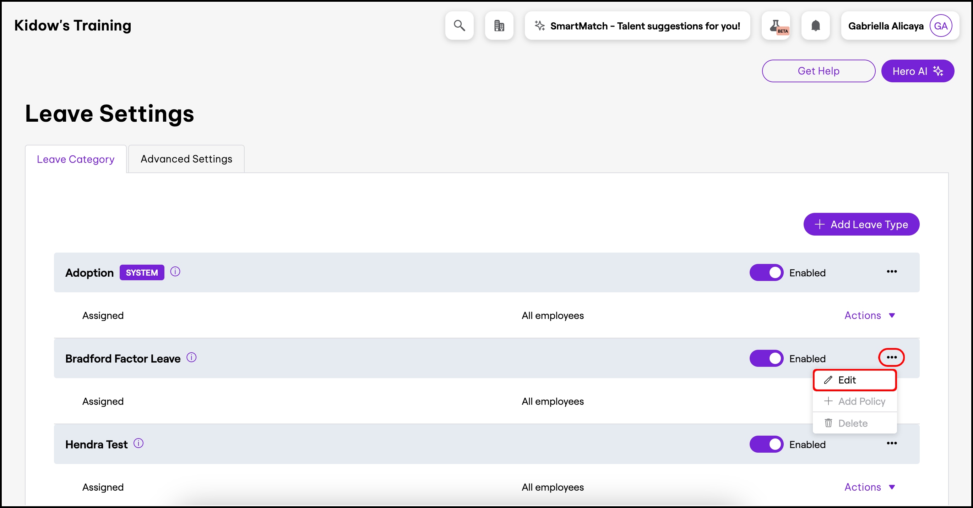
Task: Open the three-dot menu for Adoption
Action: point(891,272)
